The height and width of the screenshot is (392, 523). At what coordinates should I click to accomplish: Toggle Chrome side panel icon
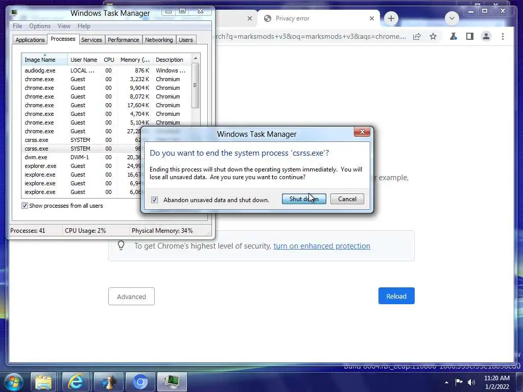tap(470, 36)
